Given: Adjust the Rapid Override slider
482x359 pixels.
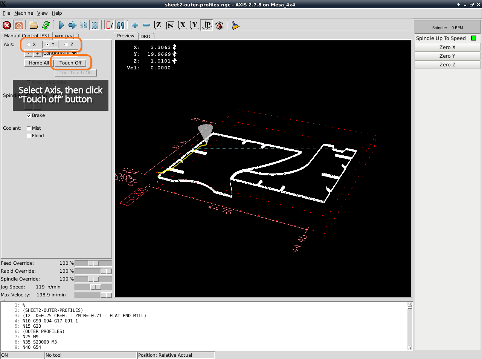Looking at the screenshot, I should coord(93,271).
